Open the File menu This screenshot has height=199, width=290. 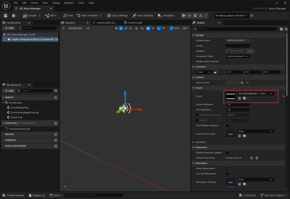click(16, 3)
